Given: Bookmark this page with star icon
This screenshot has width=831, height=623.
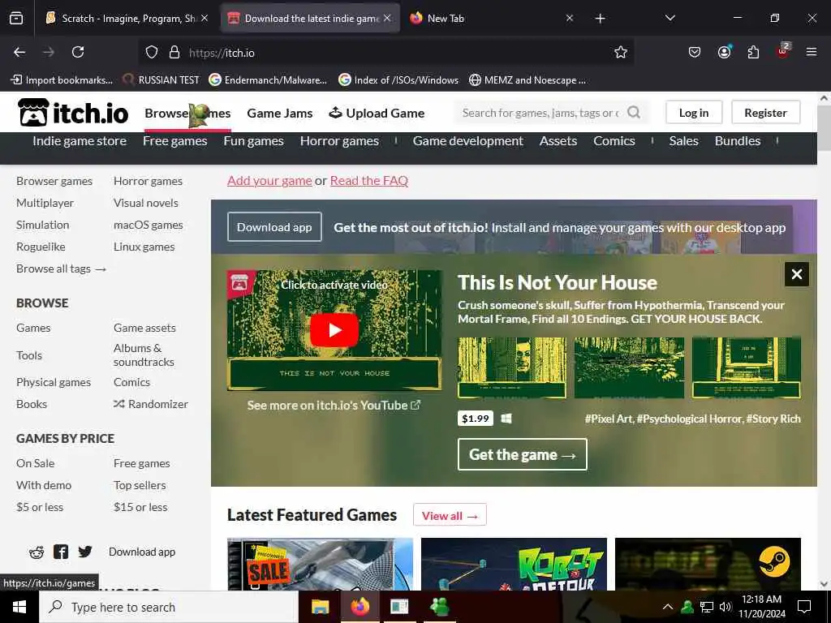Looking at the screenshot, I should [621, 53].
